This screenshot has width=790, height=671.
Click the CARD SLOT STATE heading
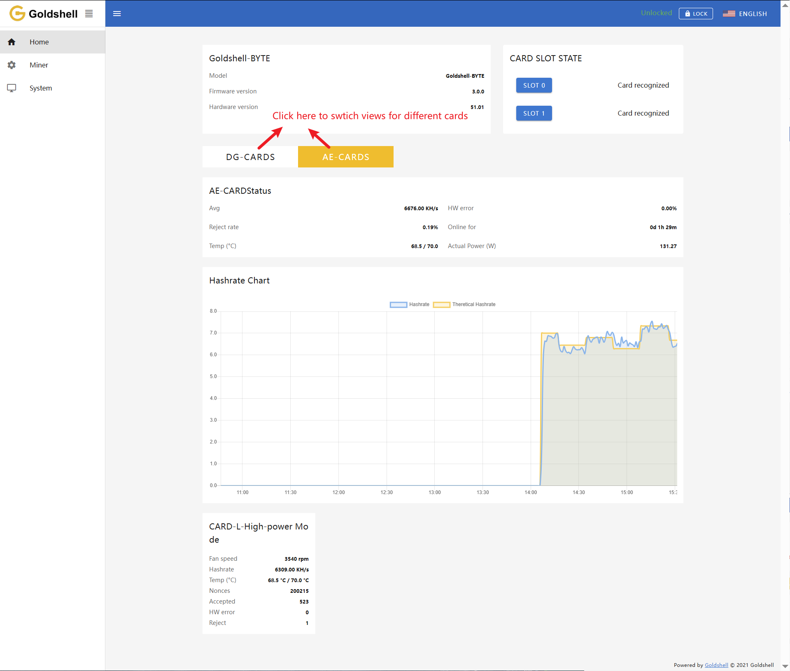click(x=545, y=58)
